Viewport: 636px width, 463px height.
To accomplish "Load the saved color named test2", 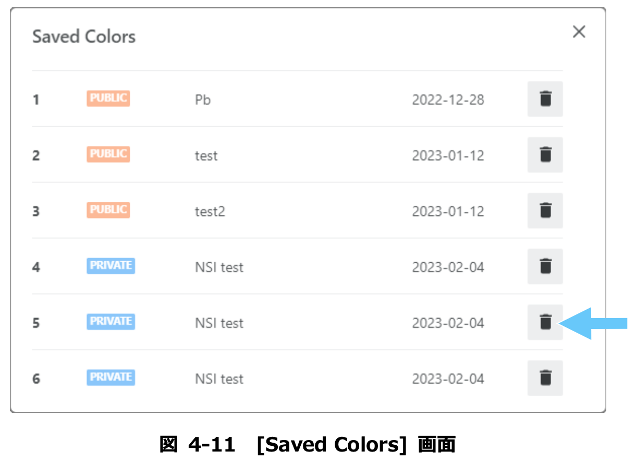I will pyautogui.click(x=210, y=211).
